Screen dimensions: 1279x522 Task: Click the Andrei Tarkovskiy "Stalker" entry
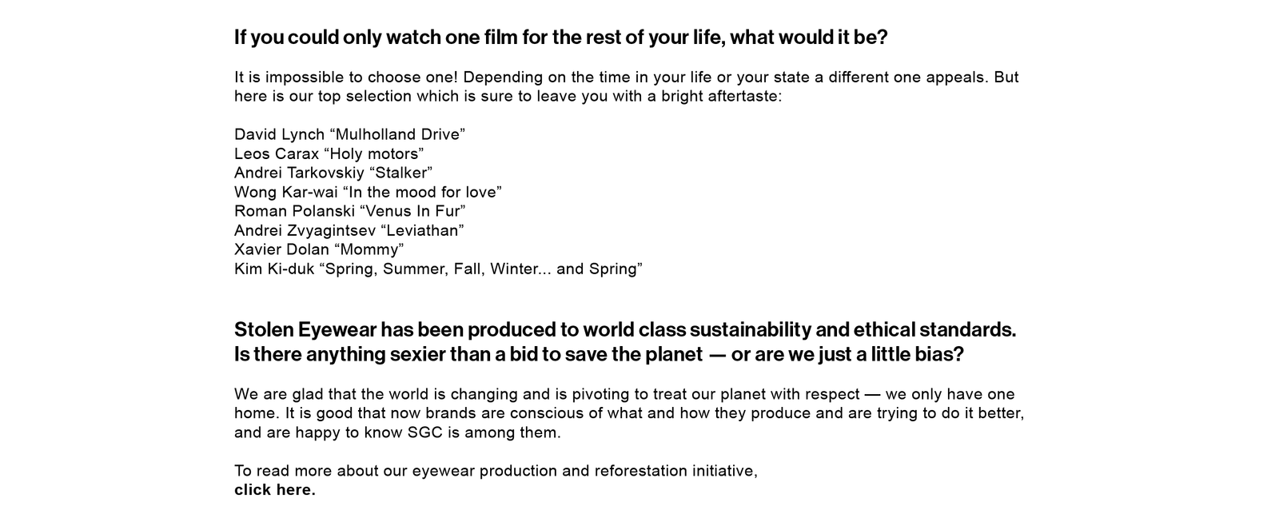[333, 173]
